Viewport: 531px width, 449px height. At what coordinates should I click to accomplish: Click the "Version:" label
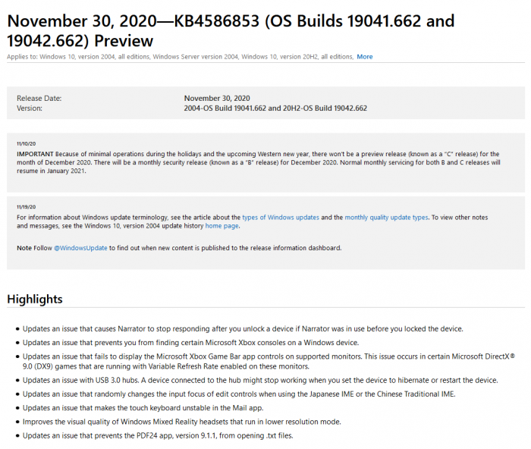[x=30, y=108]
